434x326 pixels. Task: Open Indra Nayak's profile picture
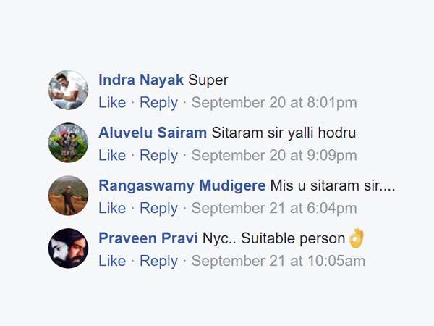click(68, 90)
